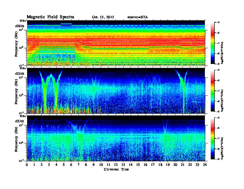Image resolution: width=244 pixels, height=189 pixels.
Task: Click the "dD/dt" panel label
Action: (20, 73)
